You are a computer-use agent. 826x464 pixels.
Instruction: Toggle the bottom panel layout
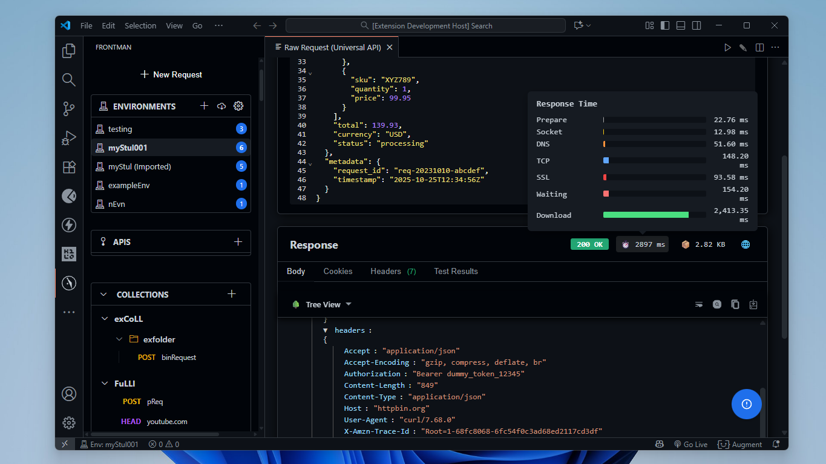click(x=681, y=25)
